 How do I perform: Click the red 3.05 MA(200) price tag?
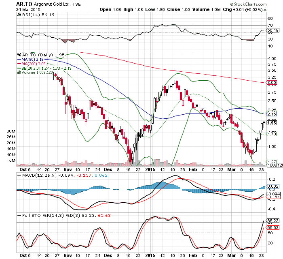point(272,83)
